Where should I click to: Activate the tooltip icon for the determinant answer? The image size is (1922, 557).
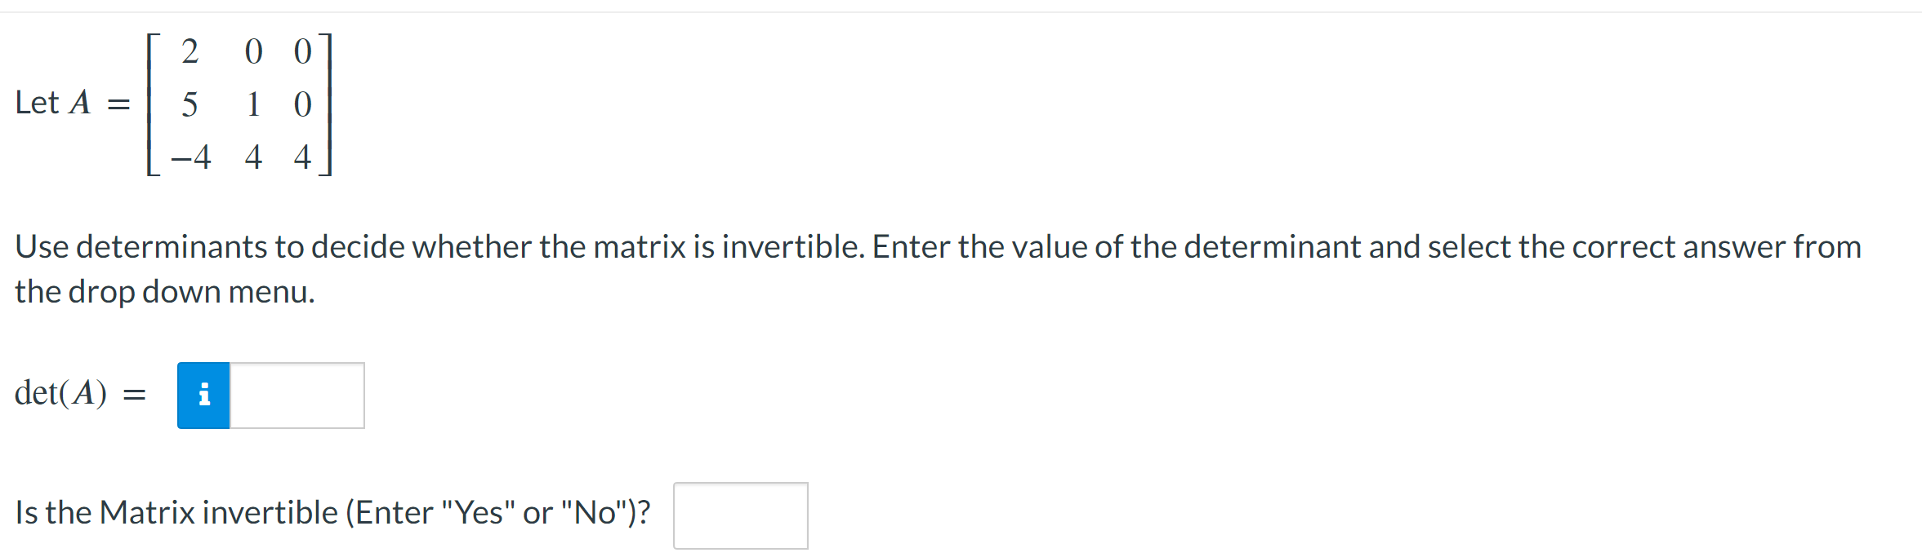[x=203, y=396]
